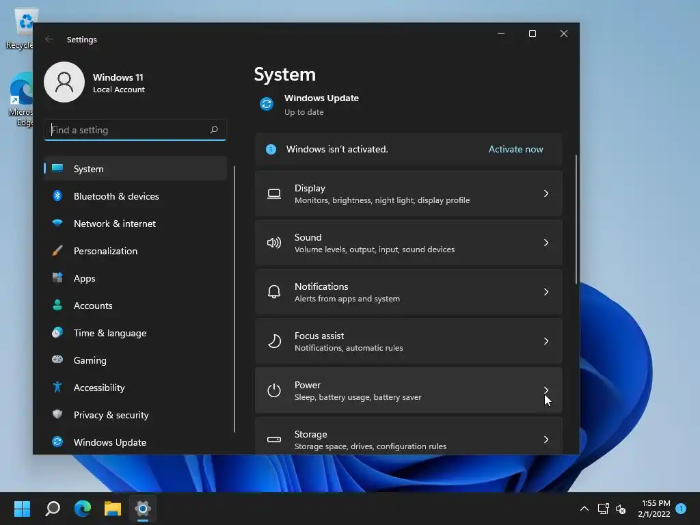700x525 pixels.
Task: Click the muted volume tray icon
Action: (621, 509)
